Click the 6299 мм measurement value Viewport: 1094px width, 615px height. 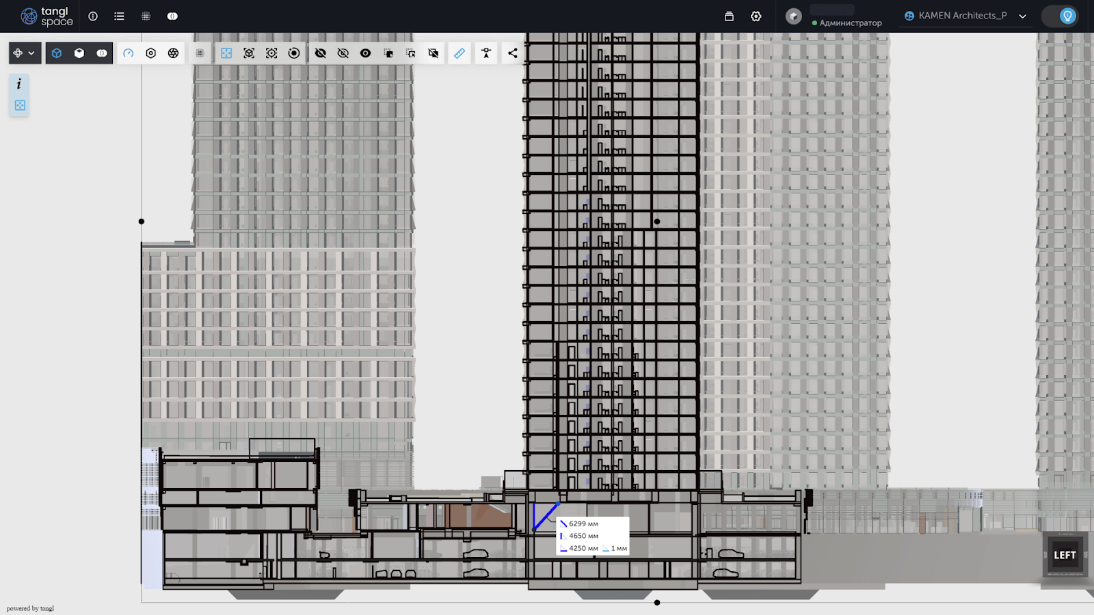[583, 524]
